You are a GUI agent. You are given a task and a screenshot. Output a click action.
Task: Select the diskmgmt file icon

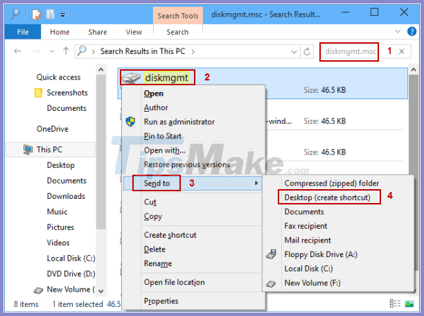(131, 78)
